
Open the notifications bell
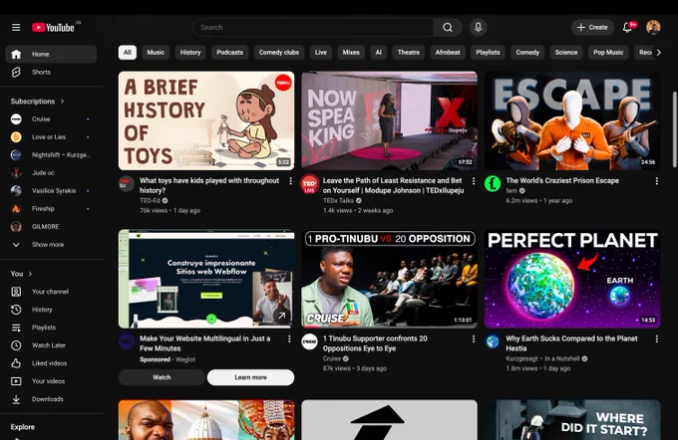628,27
